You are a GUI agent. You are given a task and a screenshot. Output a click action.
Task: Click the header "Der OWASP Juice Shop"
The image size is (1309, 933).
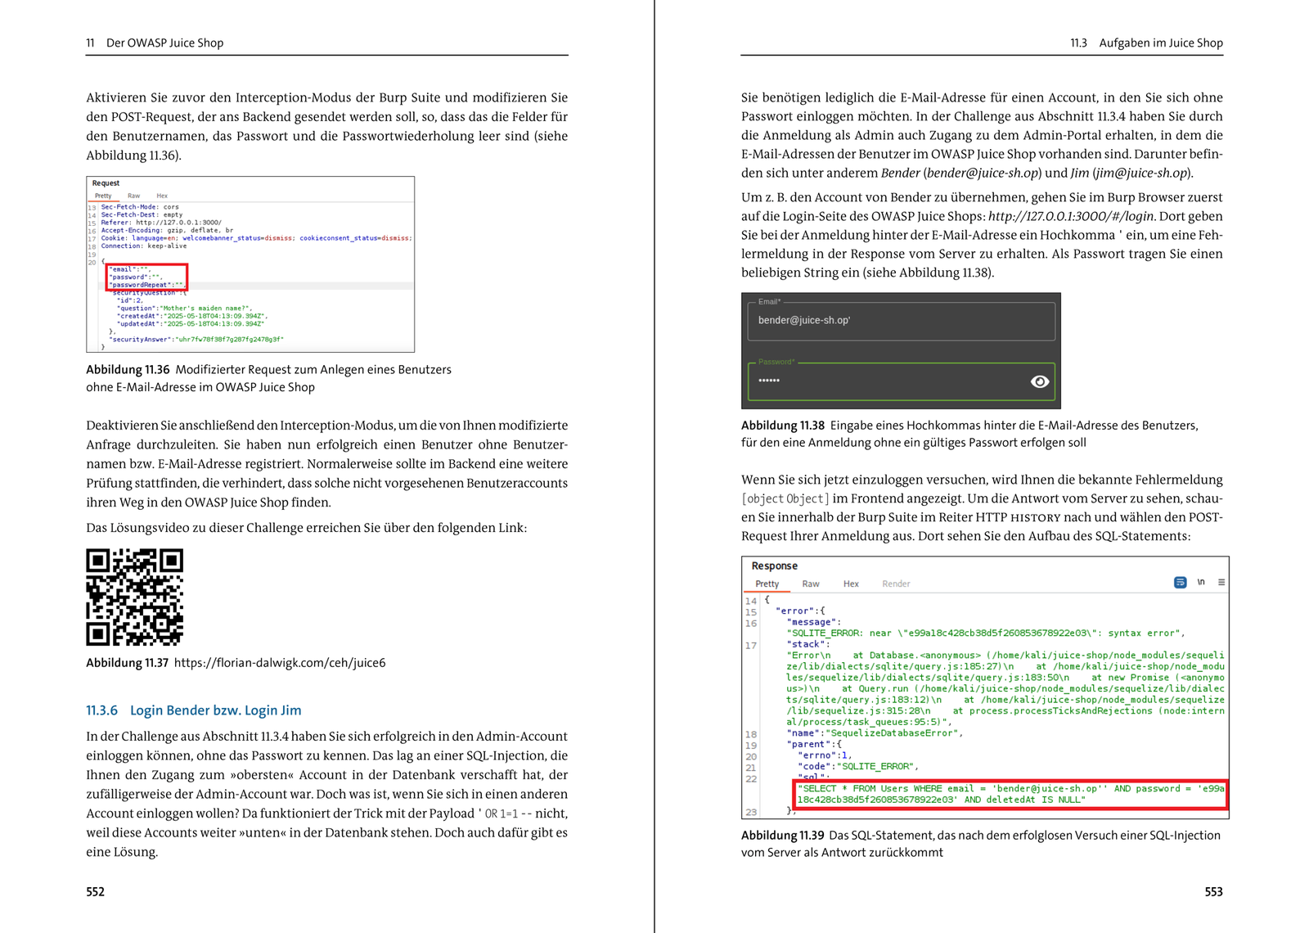pos(164,43)
